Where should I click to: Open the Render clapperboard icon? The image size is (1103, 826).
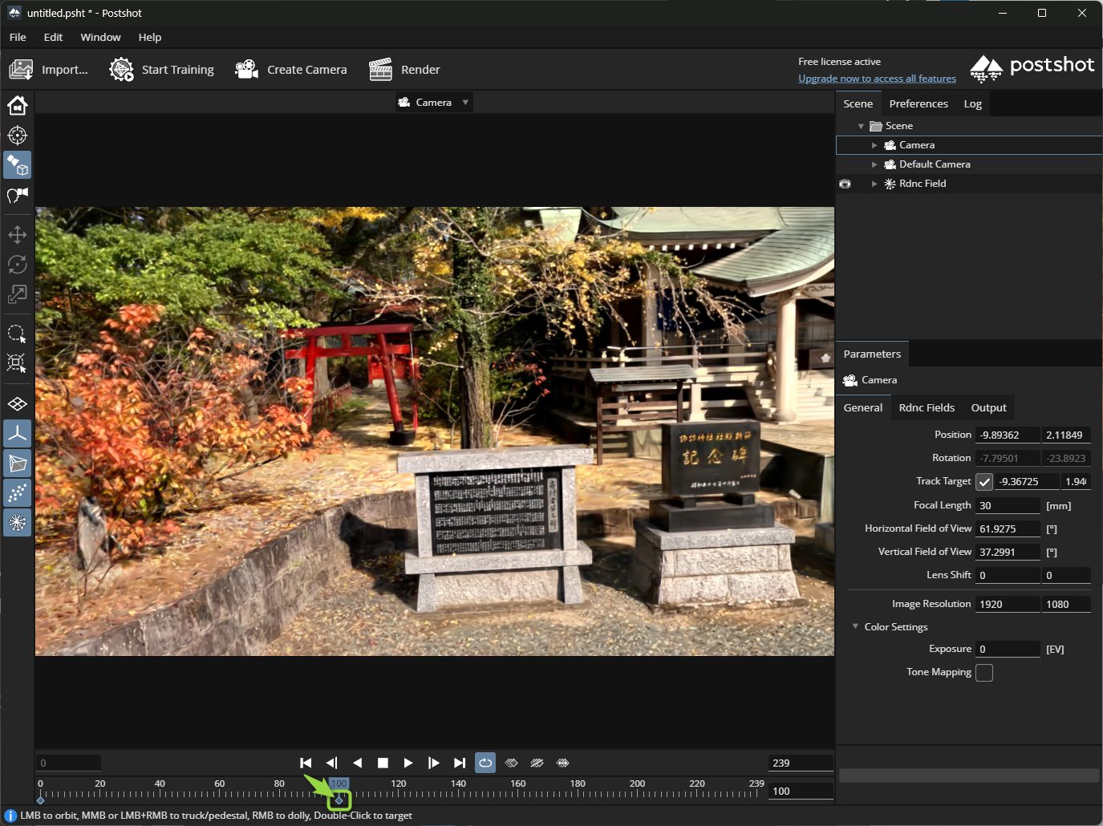point(380,70)
